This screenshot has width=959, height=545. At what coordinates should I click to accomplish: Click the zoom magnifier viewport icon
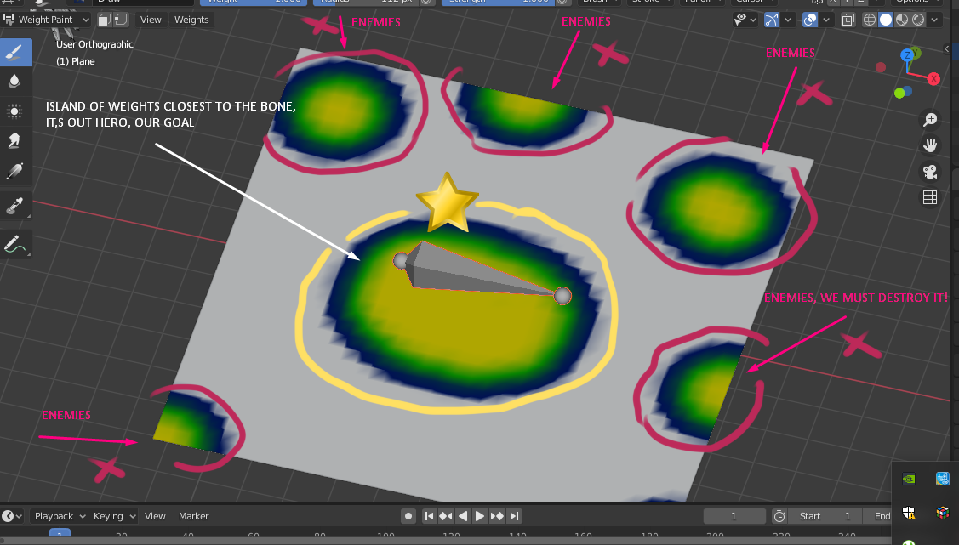930,120
